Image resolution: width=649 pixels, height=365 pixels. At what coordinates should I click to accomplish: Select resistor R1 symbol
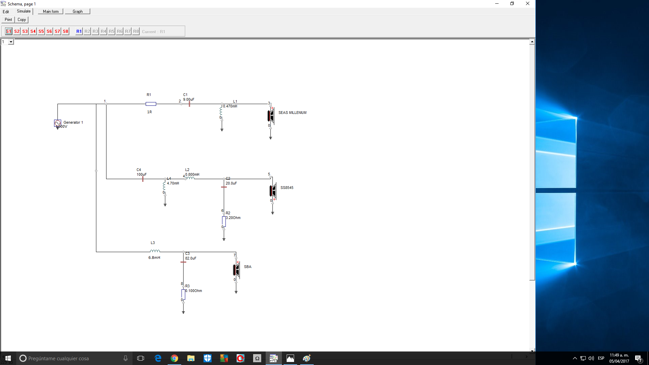tap(151, 104)
